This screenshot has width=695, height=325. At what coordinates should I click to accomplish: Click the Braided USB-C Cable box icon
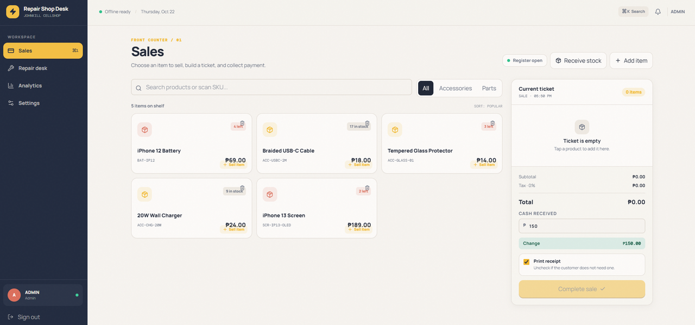270,129
